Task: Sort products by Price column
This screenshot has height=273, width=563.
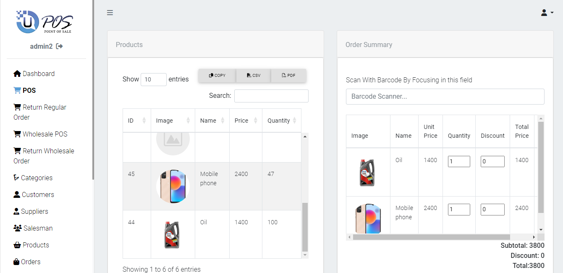Action: click(x=246, y=121)
